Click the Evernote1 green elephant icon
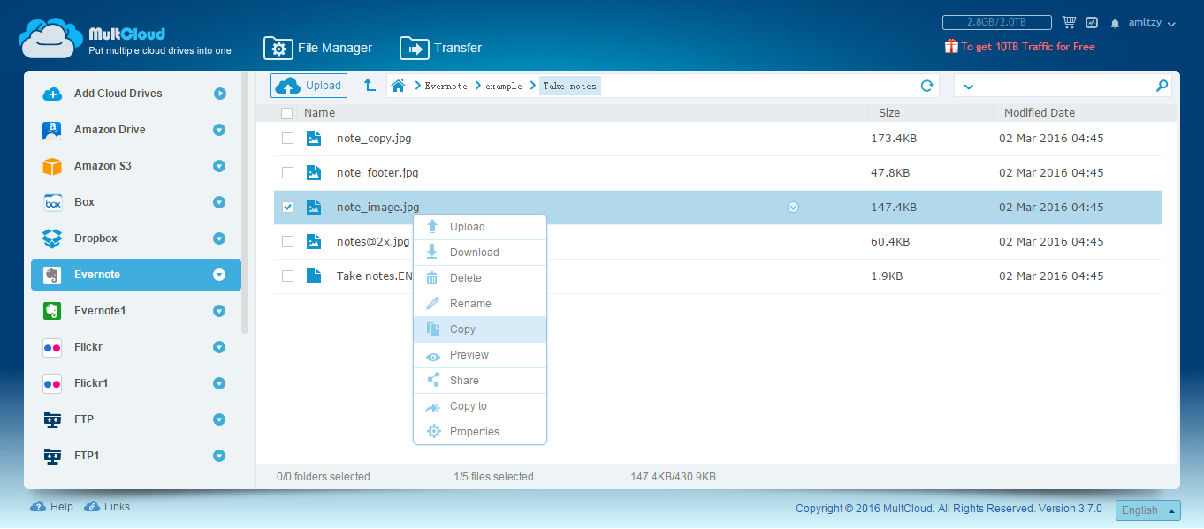Screen dimensions: 1204x529 pyautogui.click(x=52, y=311)
